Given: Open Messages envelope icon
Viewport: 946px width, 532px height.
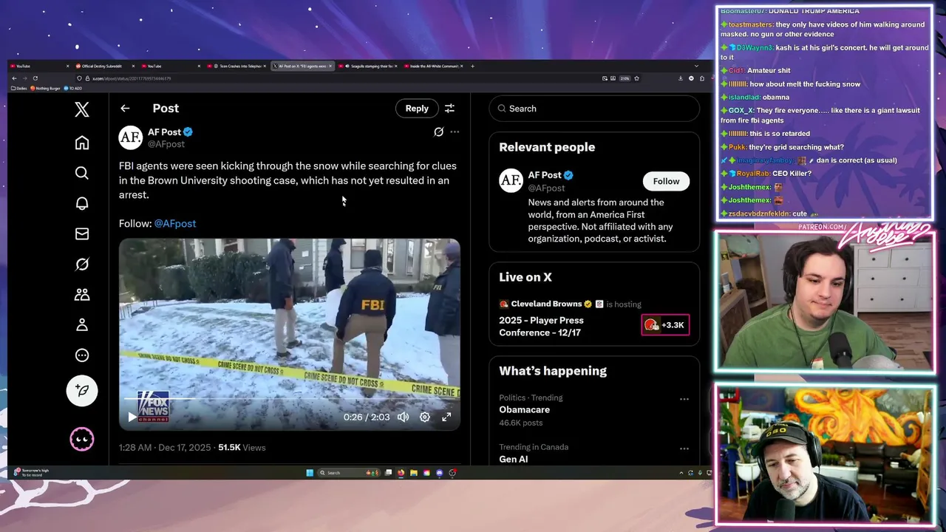Looking at the screenshot, I should [82, 233].
